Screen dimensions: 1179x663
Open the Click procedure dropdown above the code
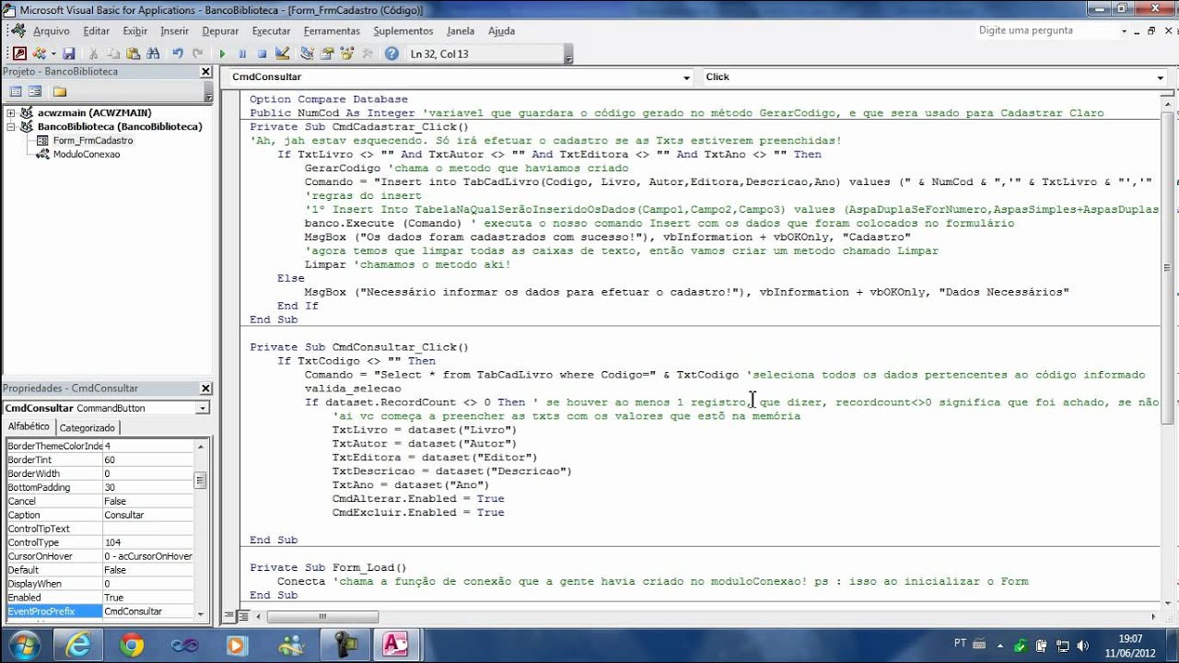click(1160, 77)
